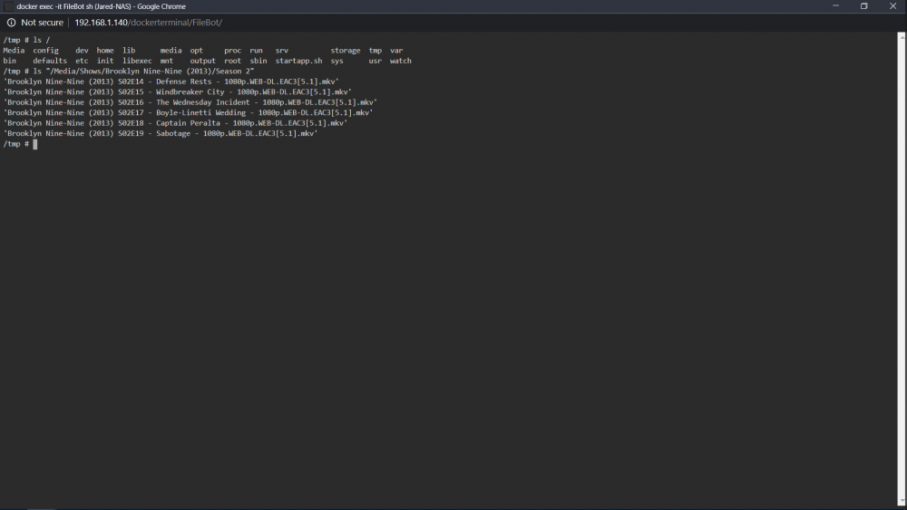The width and height of the screenshot is (907, 510).
Task: Click the S02E14 Defense Rests filename
Action: click(171, 82)
